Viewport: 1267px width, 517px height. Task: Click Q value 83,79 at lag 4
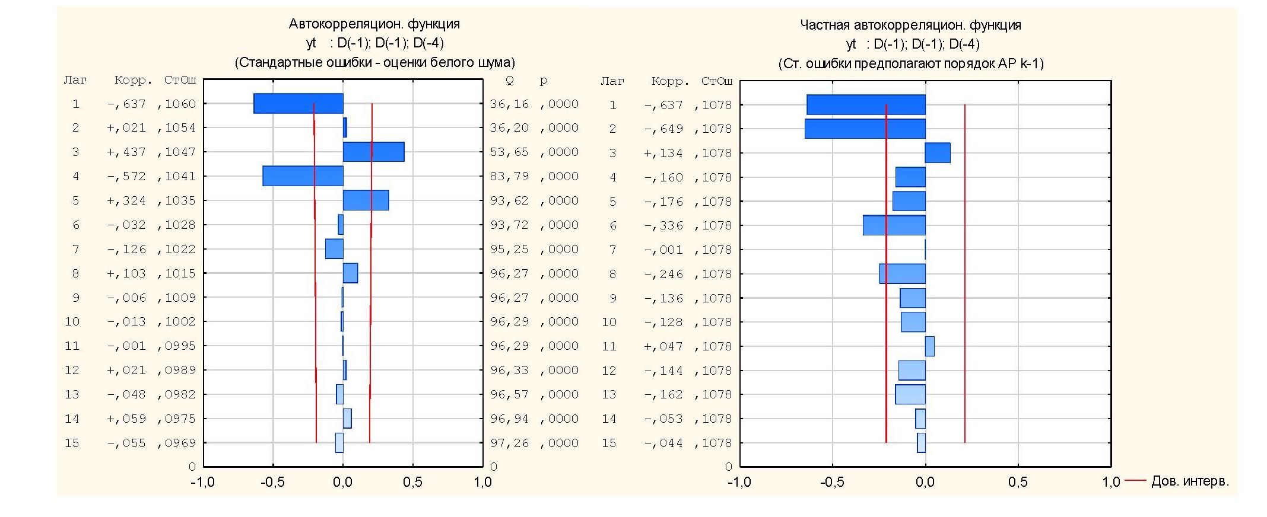(509, 176)
